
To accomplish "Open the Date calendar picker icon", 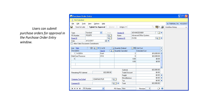I will (x=106, y=41).
